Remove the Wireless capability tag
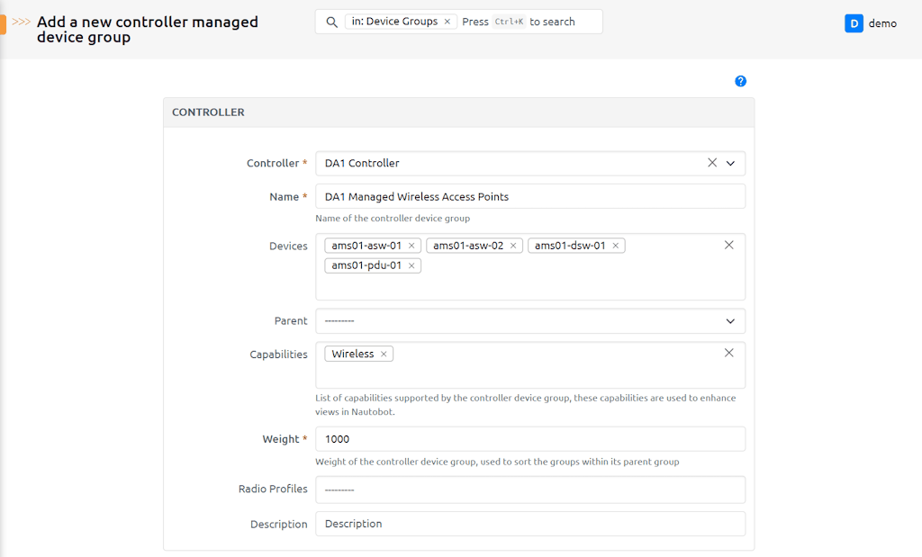Image resolution: width=922 pixels, height=557 pixels. coord(384,355)
